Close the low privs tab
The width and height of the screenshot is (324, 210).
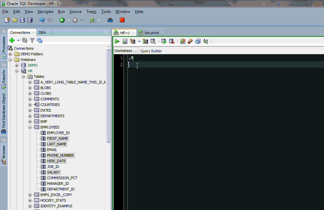[x=162, y=32]
